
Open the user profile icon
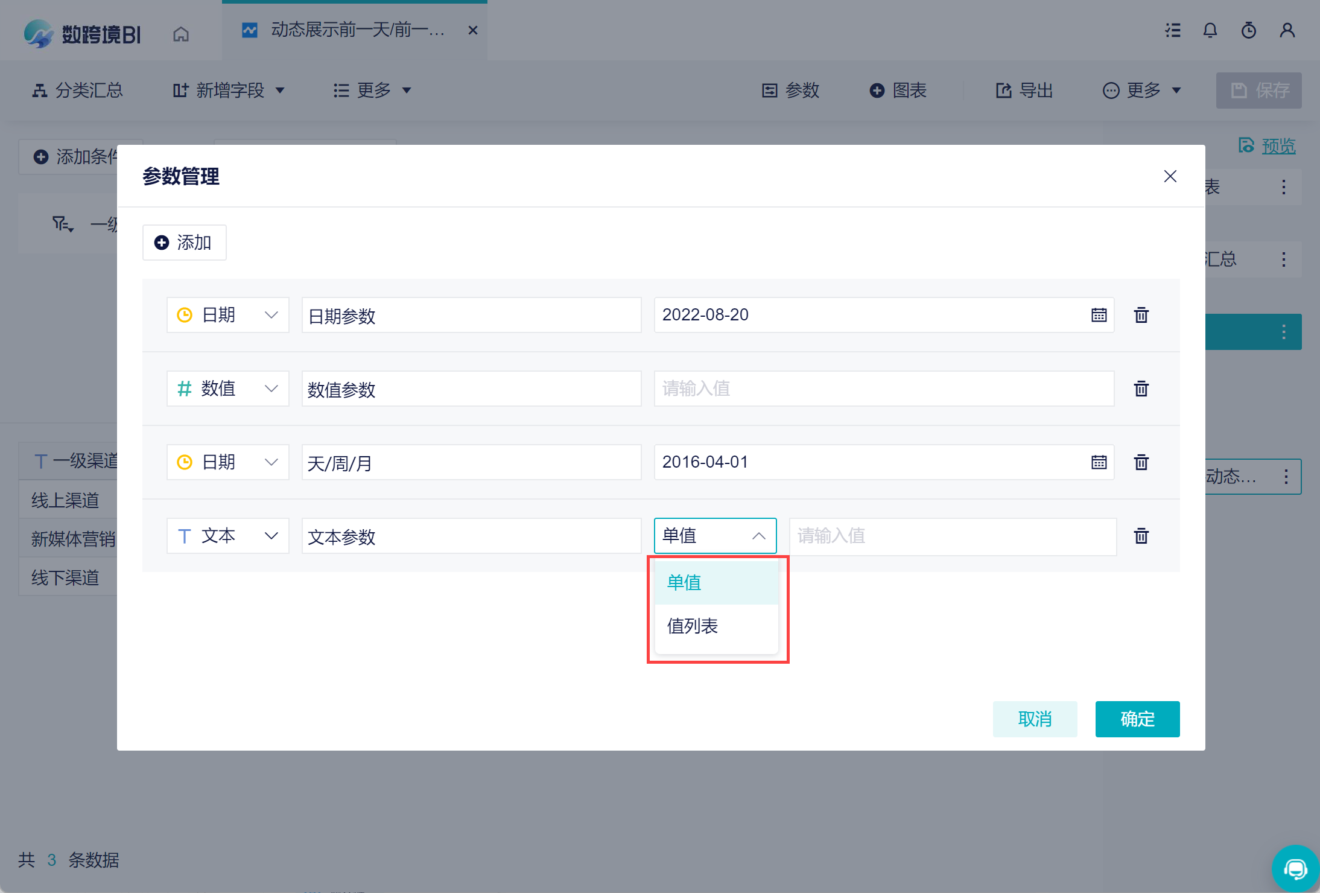tap(1287, 30)
